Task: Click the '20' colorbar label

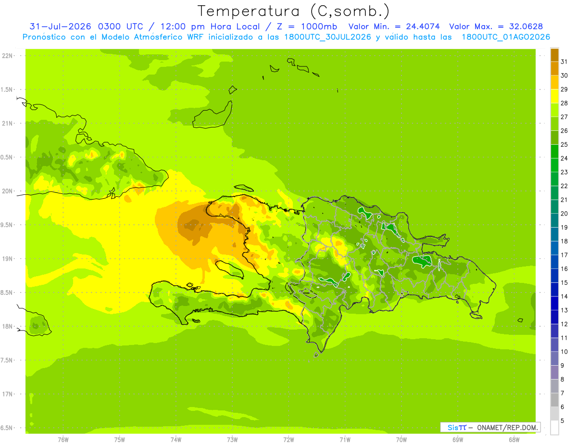Action: click(564, 214)
